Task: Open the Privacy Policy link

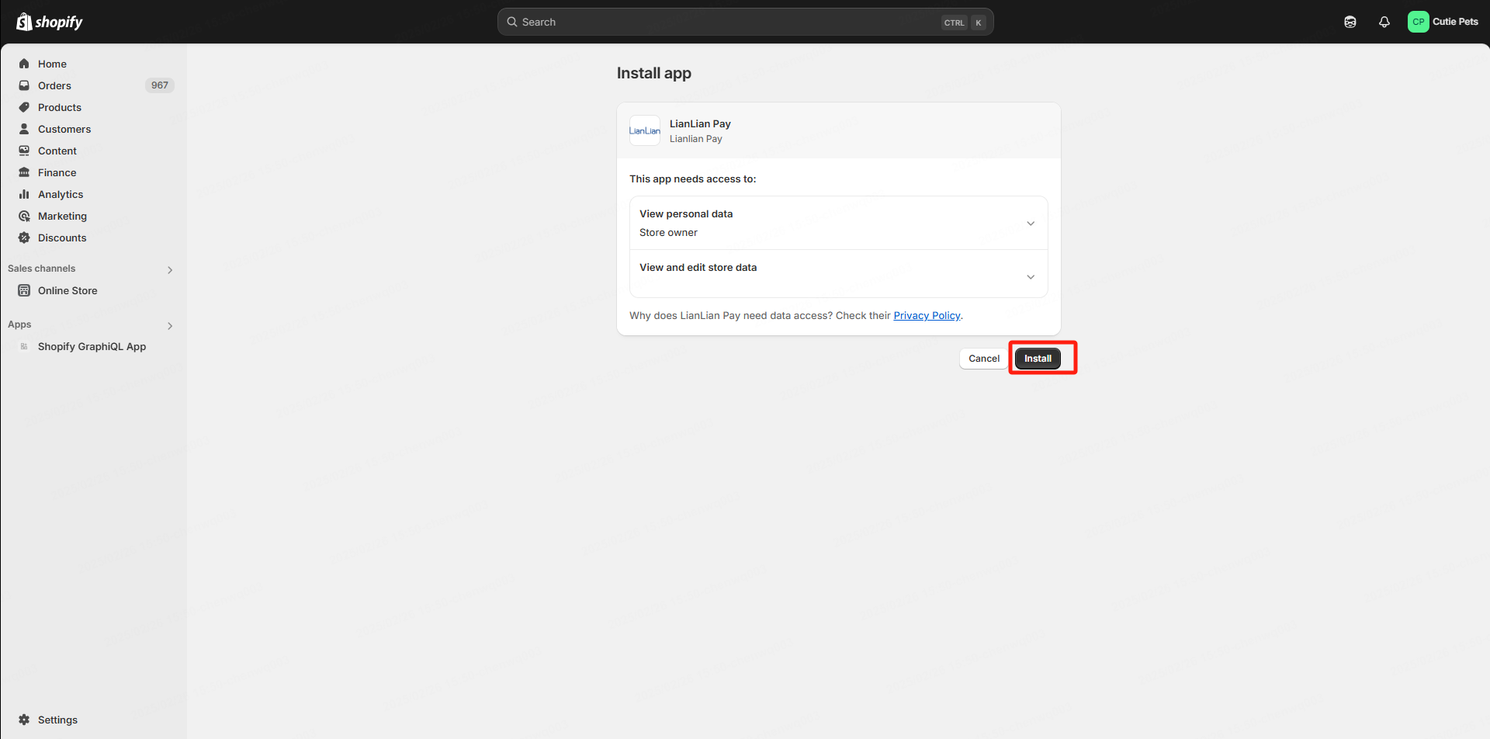Action: (x=927, y=315)
